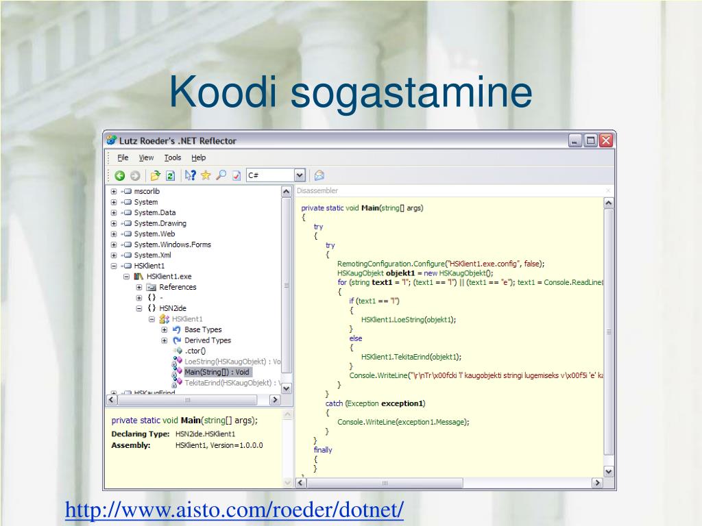This screenshot has height=526, width=702.
Task: Click the Derived Types arrow icon
Action: (x=177, y=340)
